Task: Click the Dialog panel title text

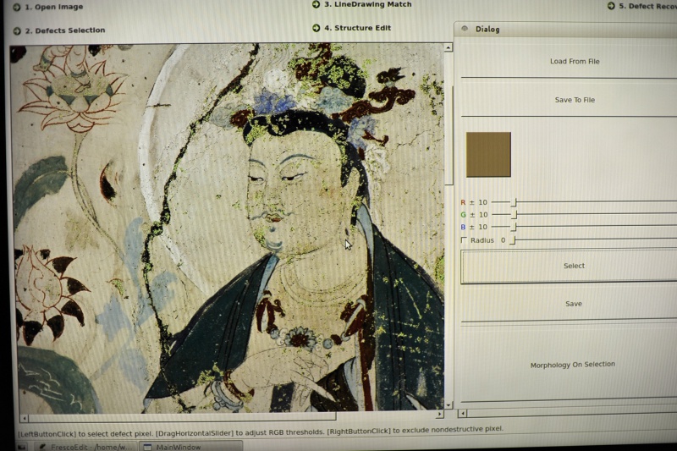Action: pos(487,29)
